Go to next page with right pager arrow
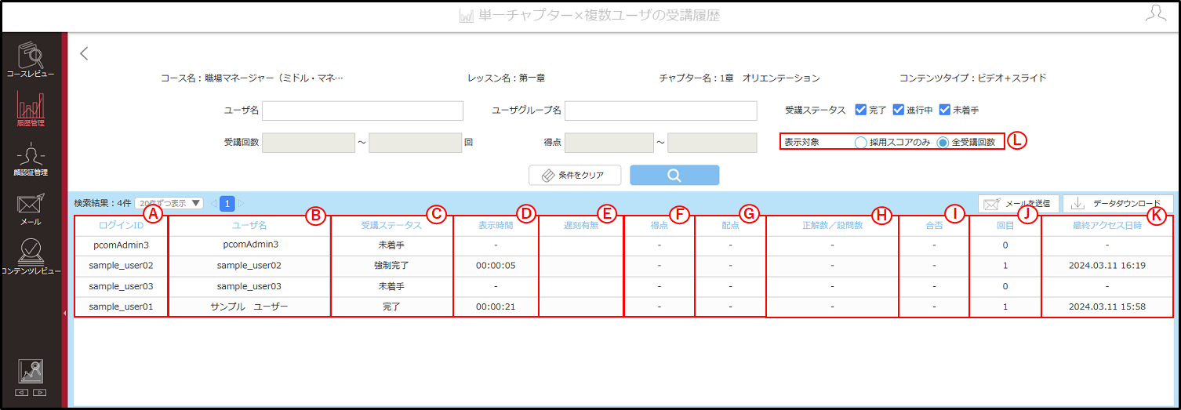Screen dimensions: 1181x410 241,203
